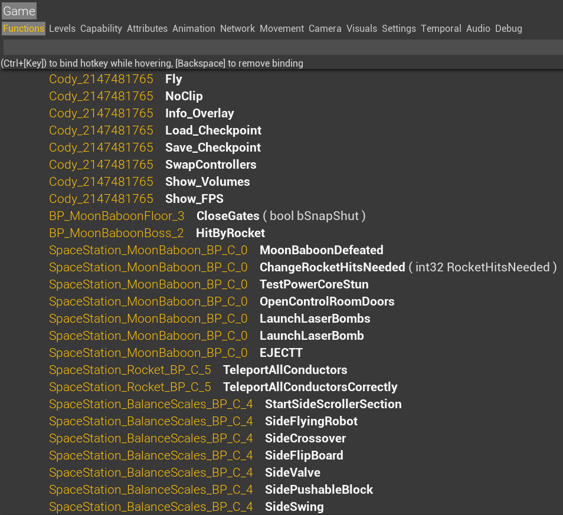This screenshot has height=515, width=563.
Task: Click the Cody_2147481765 label beside Show_FPS
Action: 102,199
